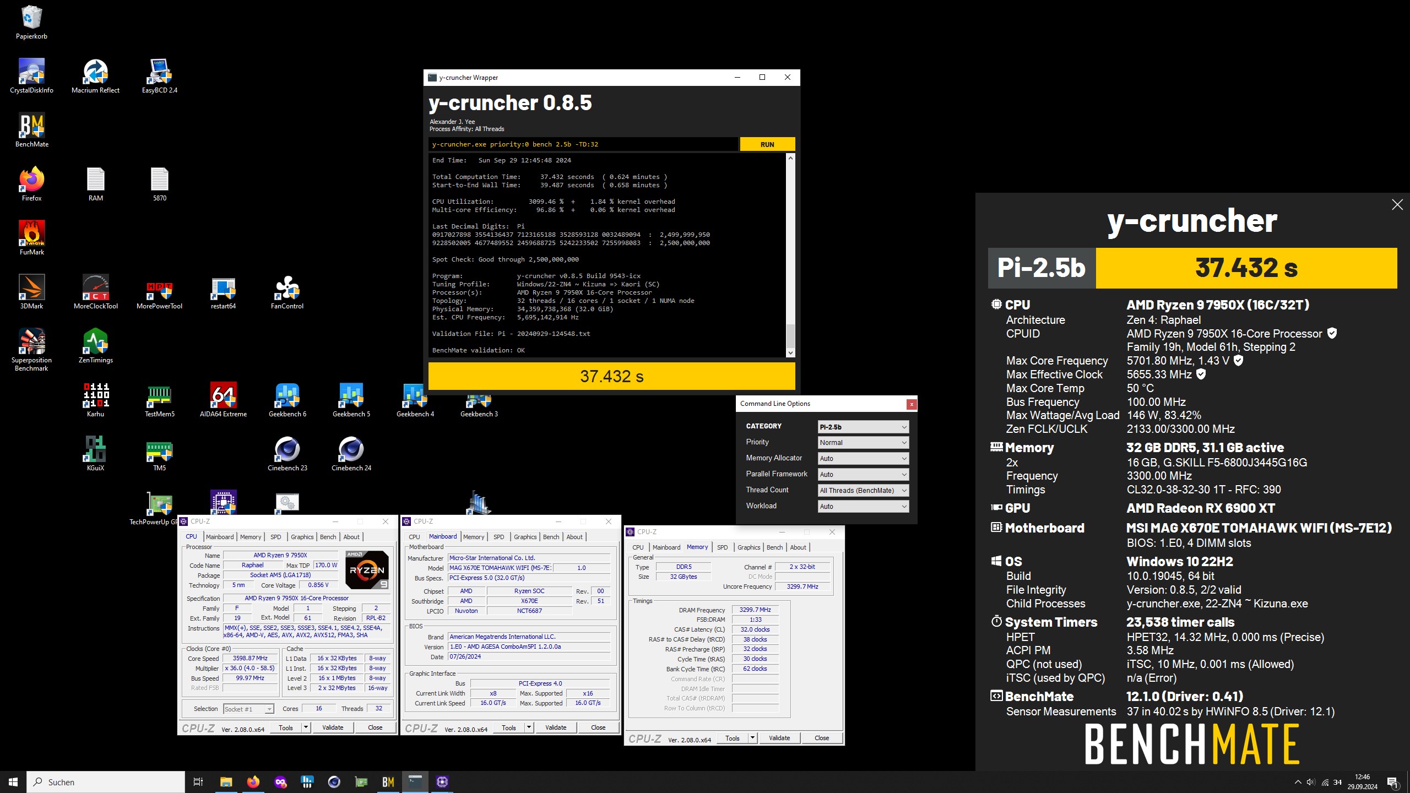
Task: Open the volume tray icon
Action: (1310, 782)
